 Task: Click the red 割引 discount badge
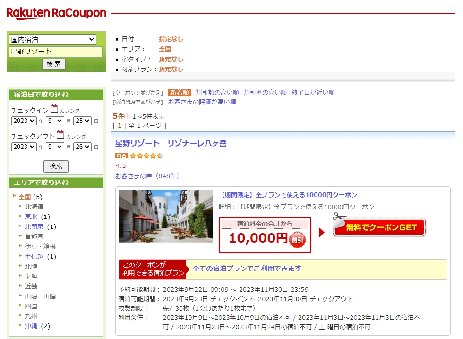click(x=297, y=240)
